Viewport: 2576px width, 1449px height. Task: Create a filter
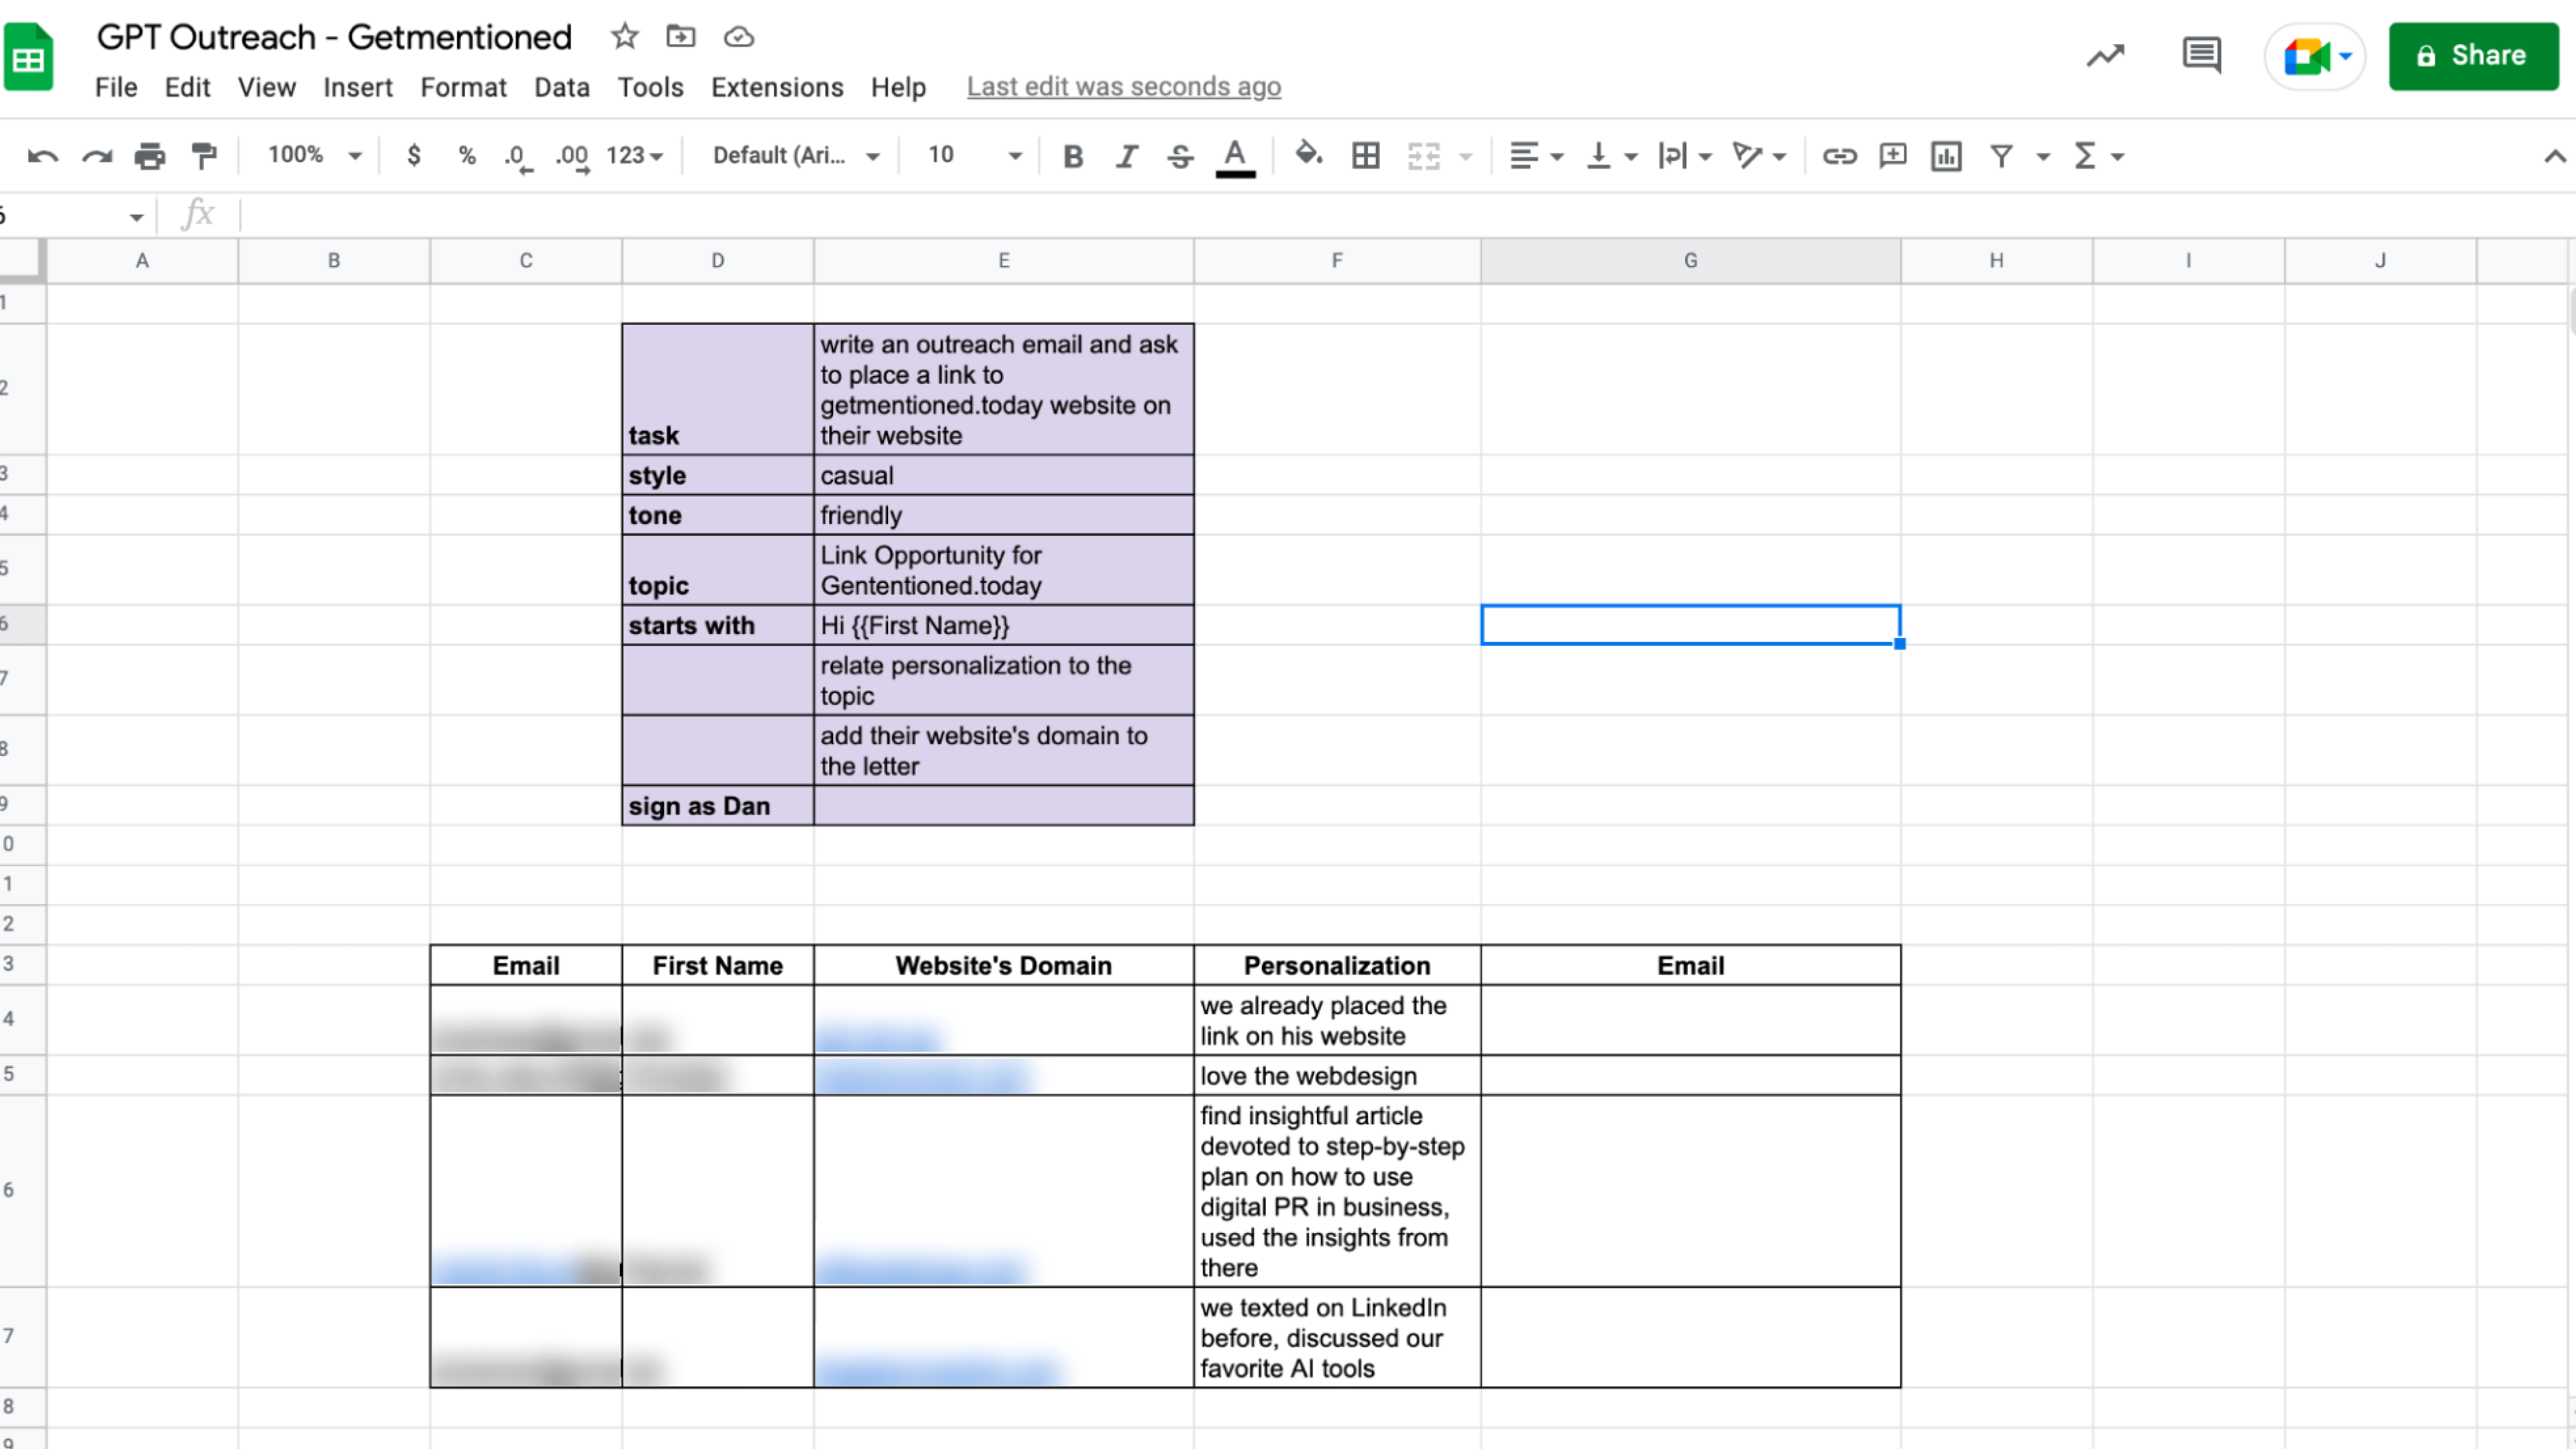click(1999, 155)
